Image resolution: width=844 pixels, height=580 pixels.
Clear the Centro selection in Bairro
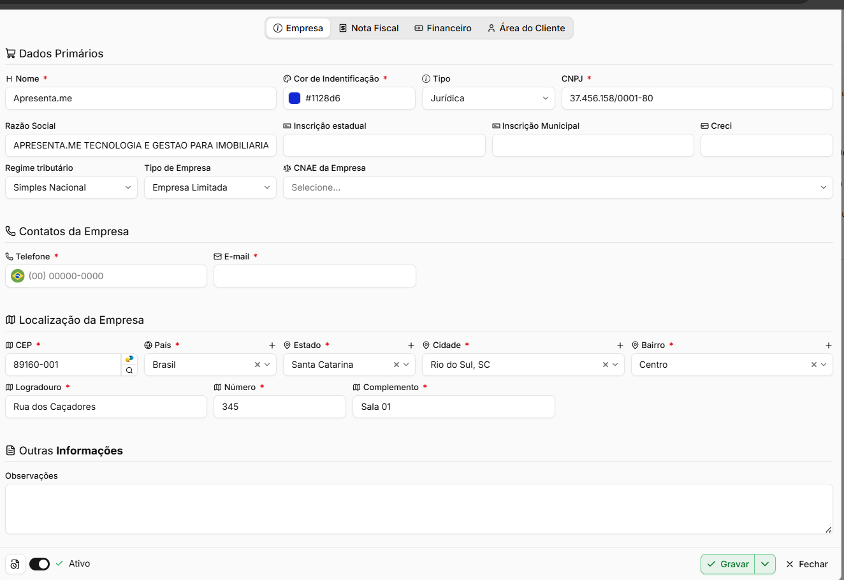tap(814, 365)
